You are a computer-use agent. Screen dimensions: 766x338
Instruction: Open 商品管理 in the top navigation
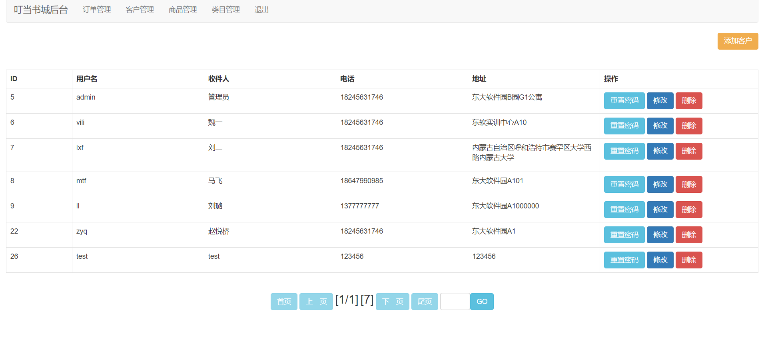(x=183, y=10)
